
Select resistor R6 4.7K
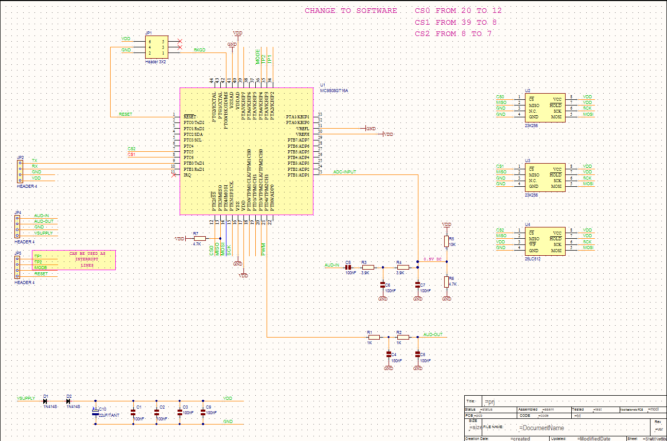[447, 281]
